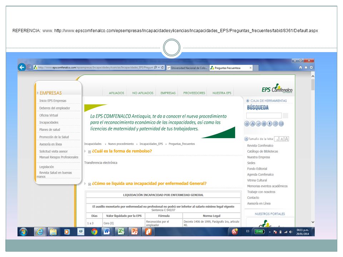Open Legislación sidebar link
The height and width of the screenshot is (257, 343).
pos(46,167)
